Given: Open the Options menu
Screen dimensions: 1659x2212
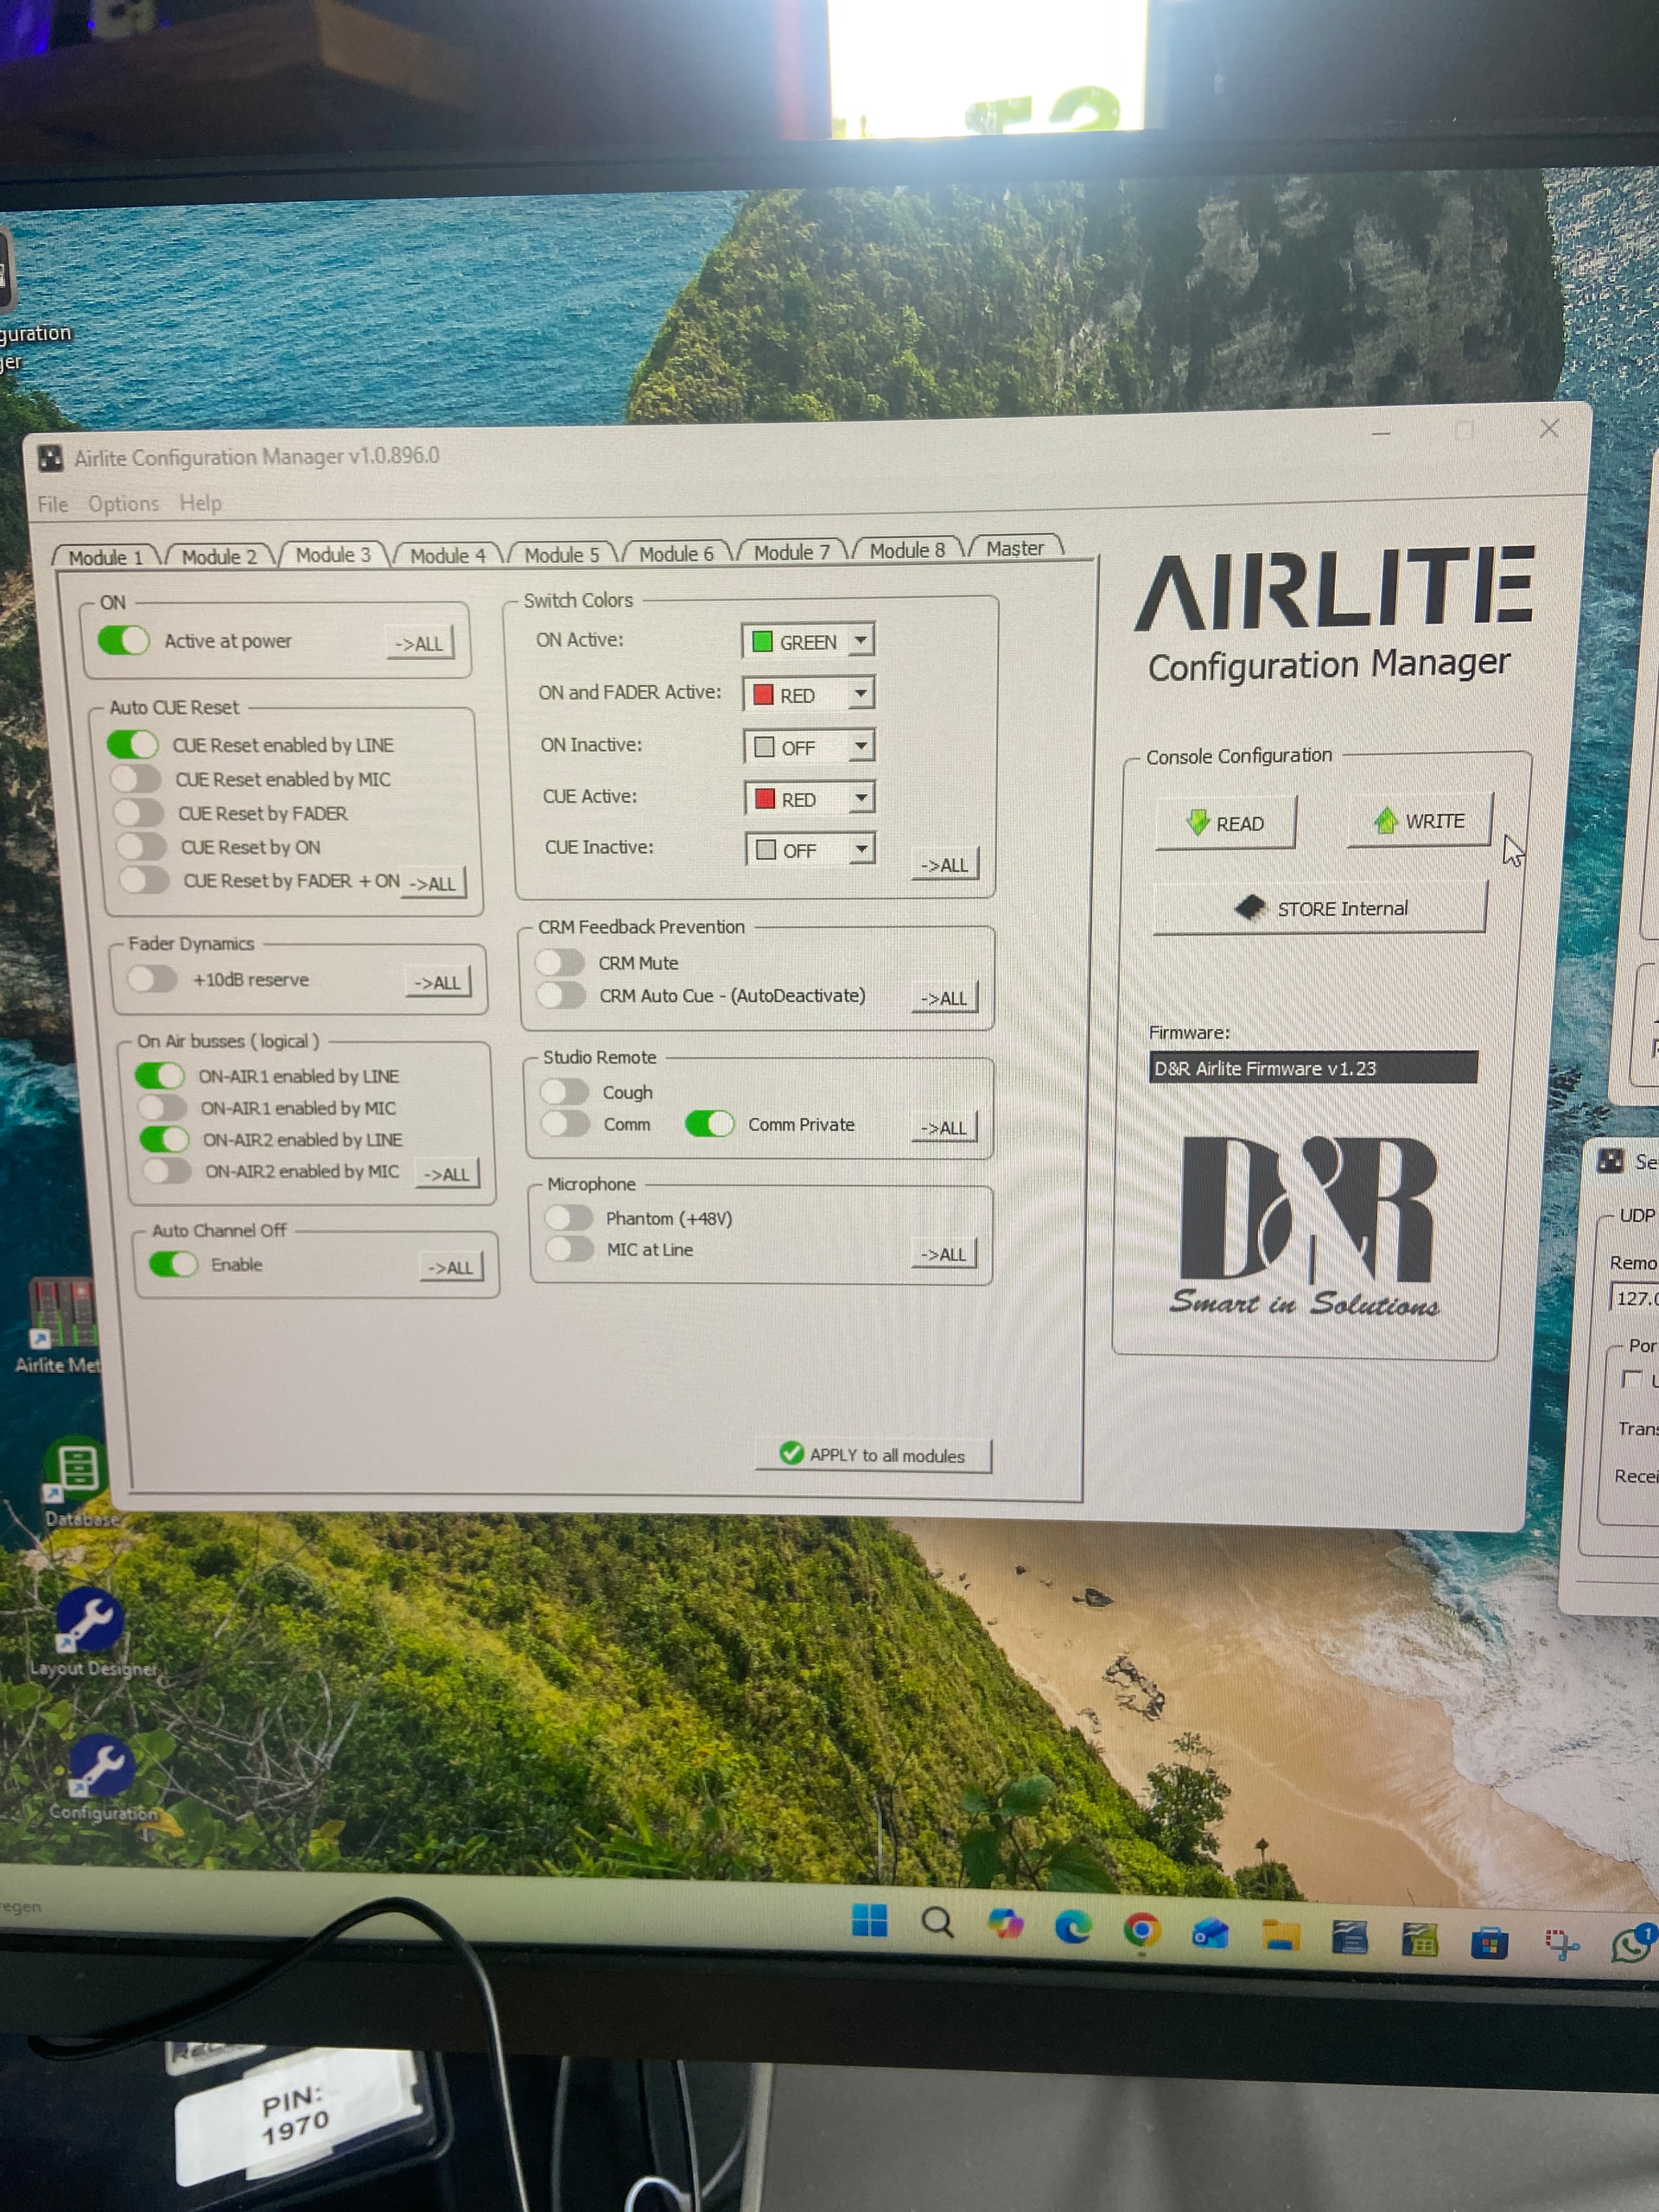Looking at the screenshot, I should 124,503.
